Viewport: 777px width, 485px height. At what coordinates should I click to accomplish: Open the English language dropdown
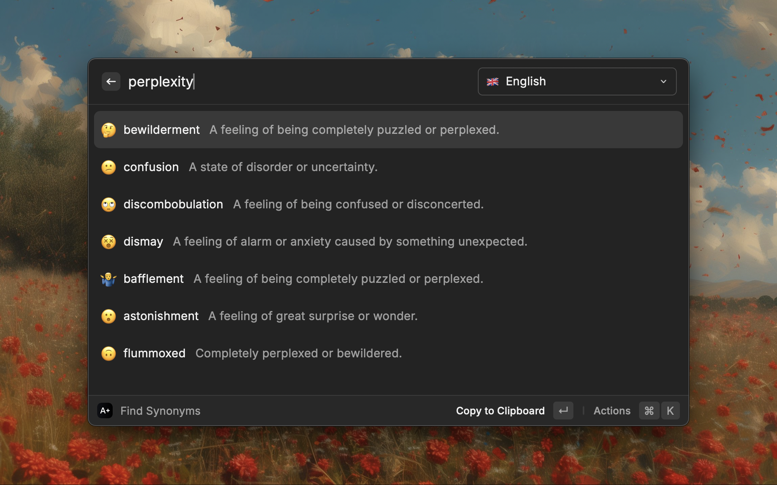point(577,81)
